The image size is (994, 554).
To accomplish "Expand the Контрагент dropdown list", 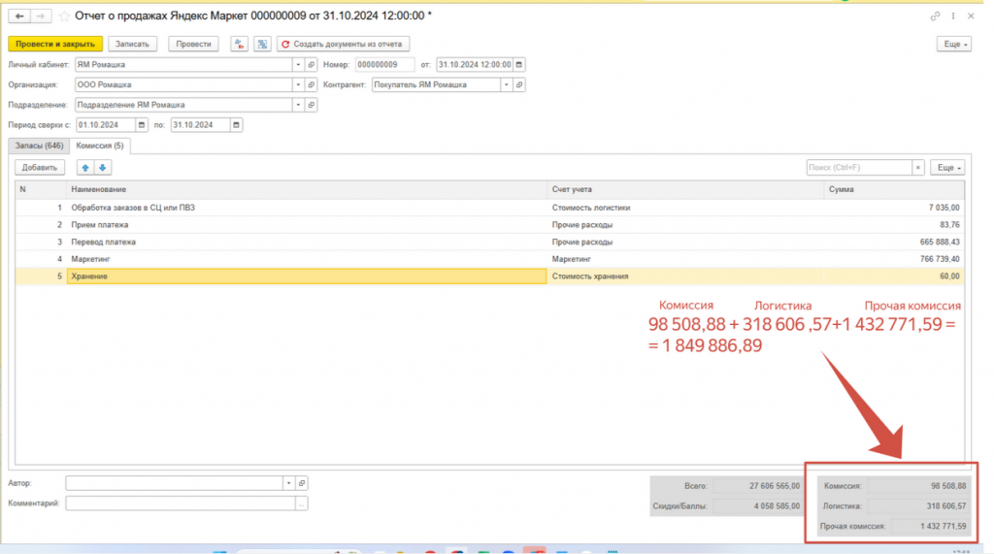I will click(x=506, y=85).
